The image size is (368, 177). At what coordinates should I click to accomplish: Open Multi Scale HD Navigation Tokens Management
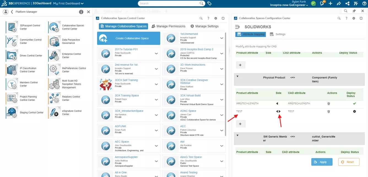[54, 84]
